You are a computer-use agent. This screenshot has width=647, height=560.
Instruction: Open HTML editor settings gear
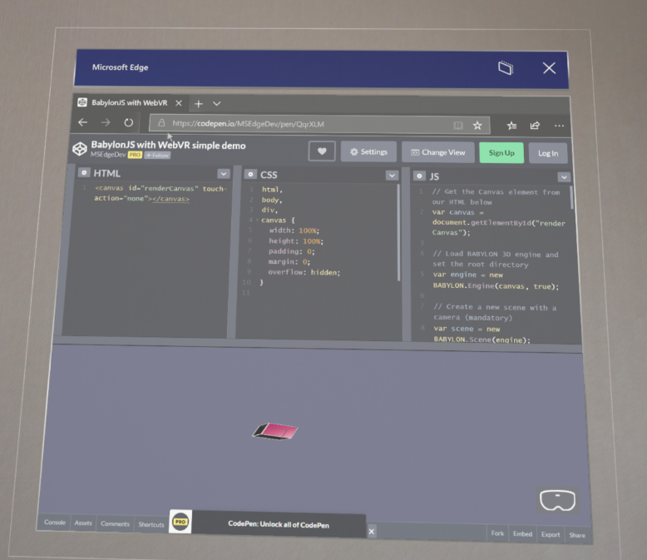[84, 172]
